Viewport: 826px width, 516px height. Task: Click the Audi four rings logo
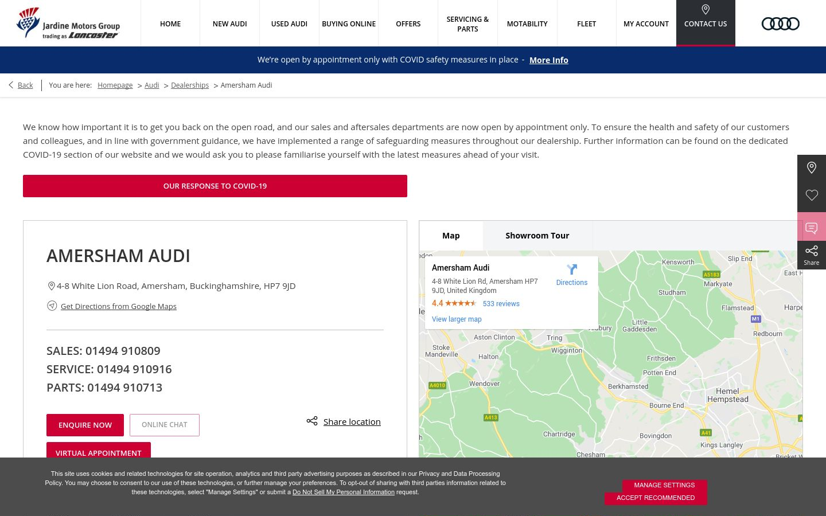coord(780,24)
